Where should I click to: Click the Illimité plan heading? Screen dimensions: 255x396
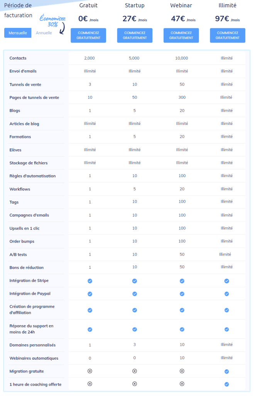[227, 6]
